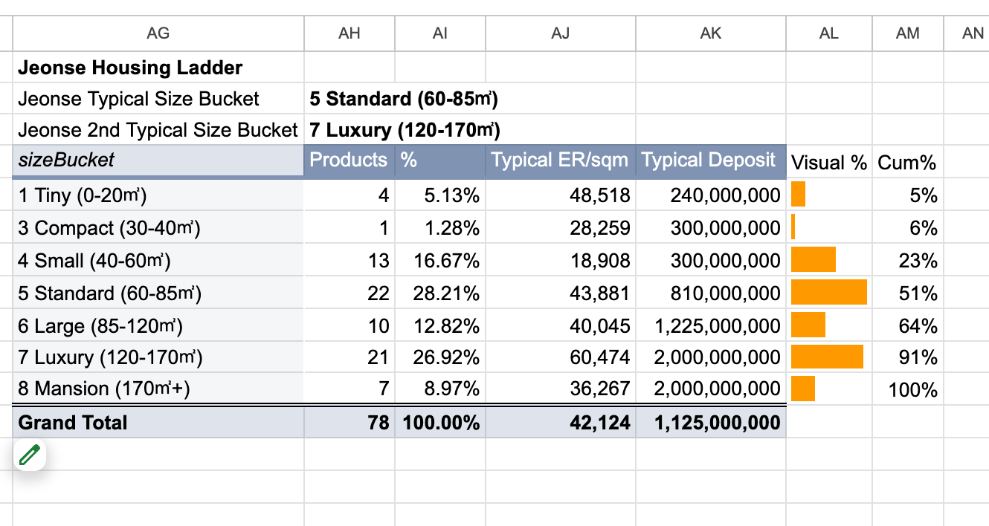
Task: Click the '42,124' total ER/sqm cell
Action: tap(561, 423)
